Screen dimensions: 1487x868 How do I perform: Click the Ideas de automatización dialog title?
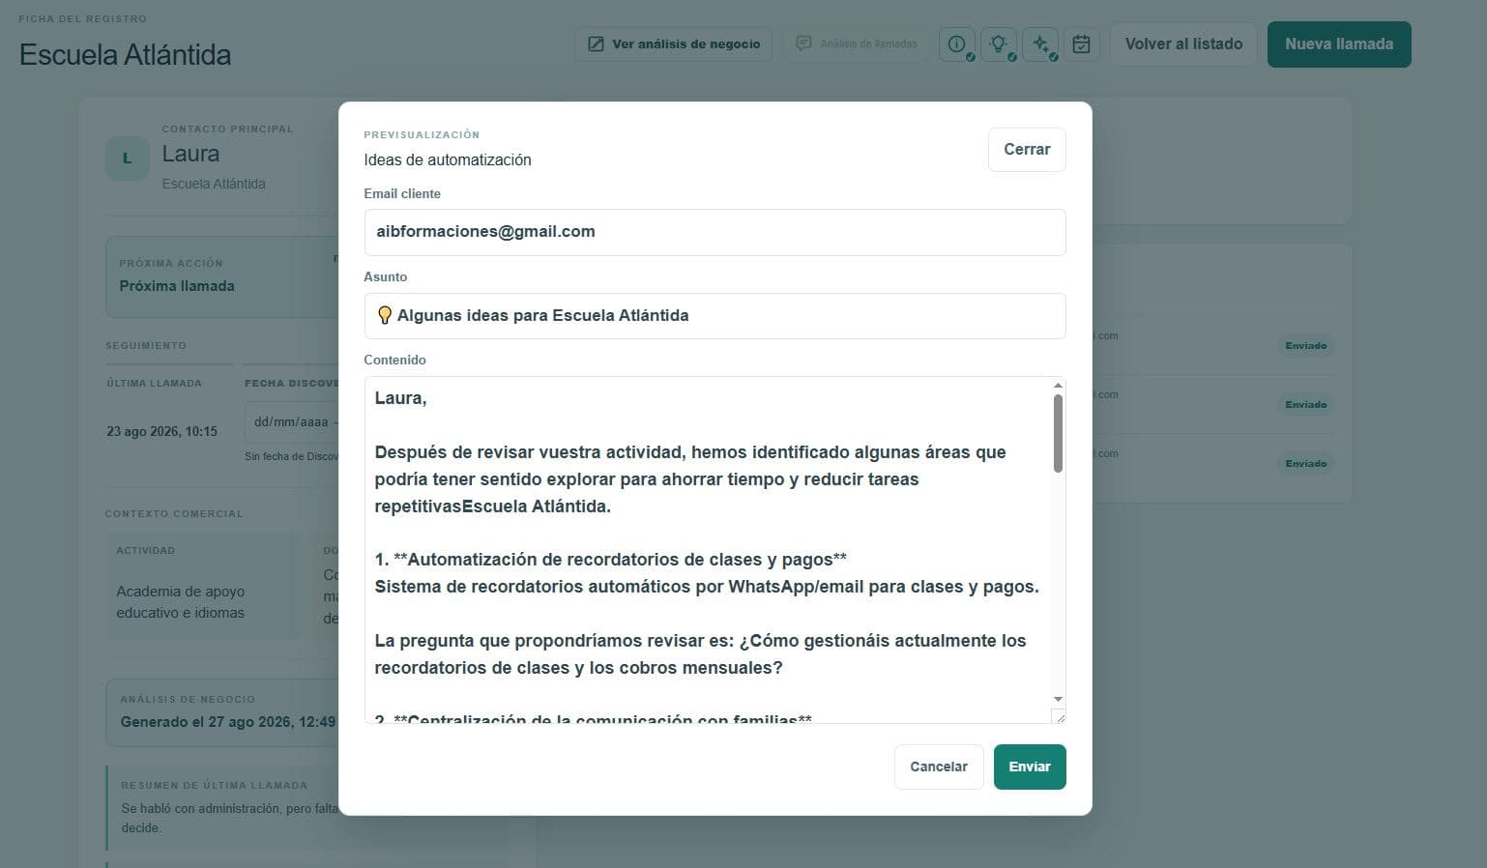coord(448,160)
